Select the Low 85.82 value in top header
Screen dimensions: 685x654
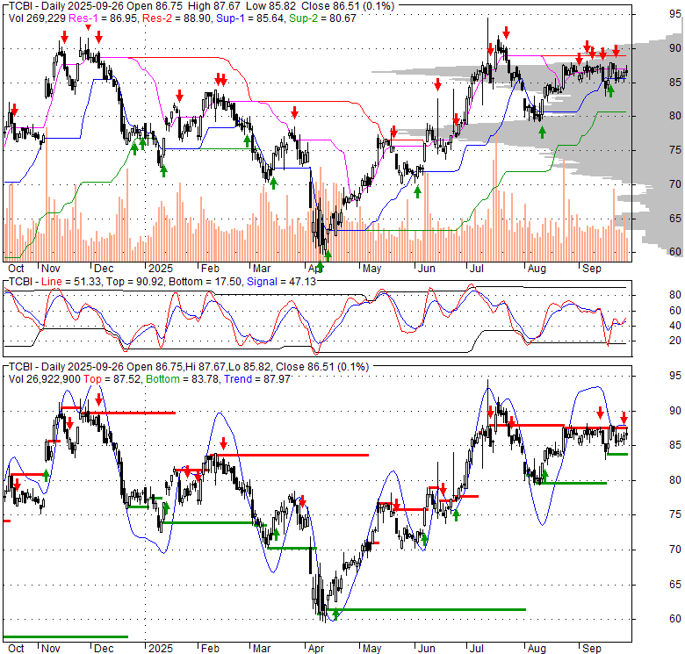coord(270,6)
